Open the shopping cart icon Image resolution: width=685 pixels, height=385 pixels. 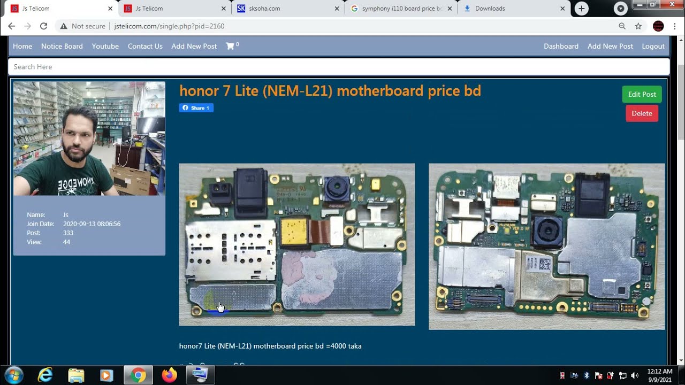click(231, 46)
